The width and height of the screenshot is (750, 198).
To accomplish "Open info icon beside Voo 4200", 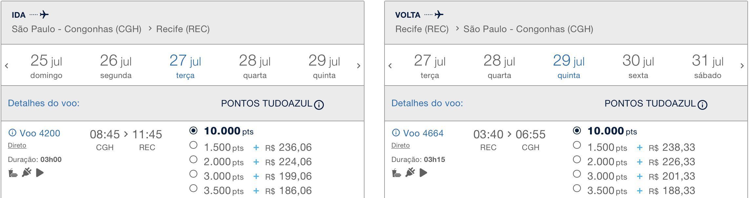I will point(12,133).
